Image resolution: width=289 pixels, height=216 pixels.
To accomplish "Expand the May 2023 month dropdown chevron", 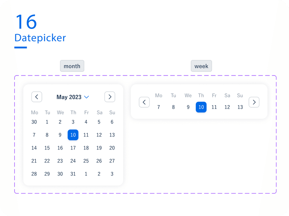I will 86,97.
